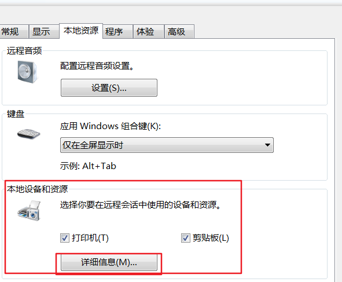Image resolution: width=342 pixels, height=282 pixels.
Task: Switch to the 常规 tab
Action: (13, 32)
